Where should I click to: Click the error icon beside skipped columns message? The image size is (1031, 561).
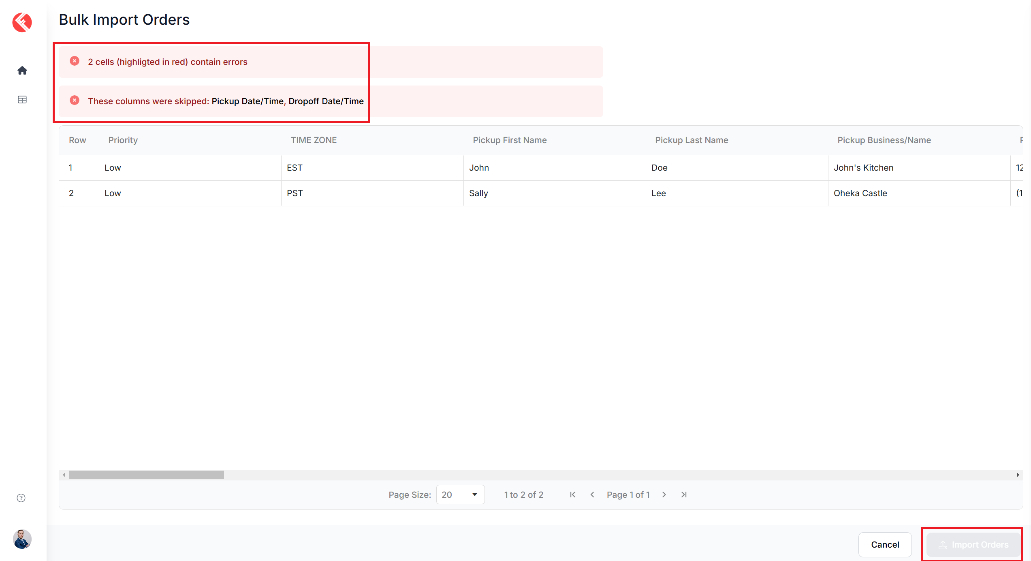pos(75,101)
